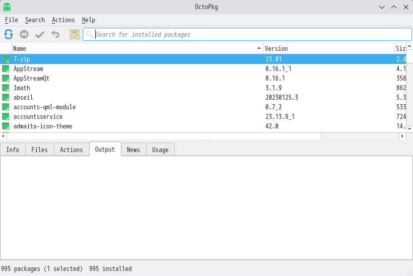Screen dimensions: 413x276
Task: Click the package list scroll up arrow
Action: point(409,46)
